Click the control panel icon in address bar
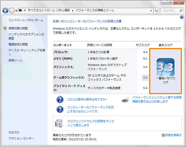 20,10
